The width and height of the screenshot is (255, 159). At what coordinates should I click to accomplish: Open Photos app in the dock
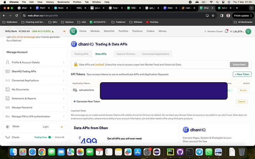point(80,152)
